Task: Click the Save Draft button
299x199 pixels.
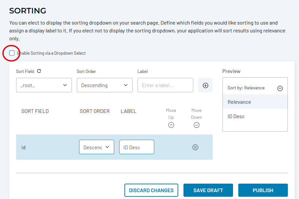Action: click(208, 190)
